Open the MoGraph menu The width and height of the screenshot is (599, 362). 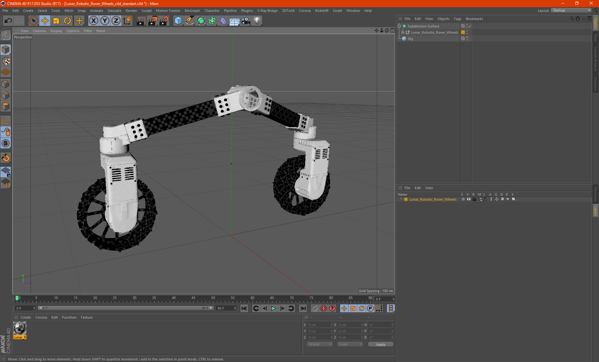click(x=194, y=10)
